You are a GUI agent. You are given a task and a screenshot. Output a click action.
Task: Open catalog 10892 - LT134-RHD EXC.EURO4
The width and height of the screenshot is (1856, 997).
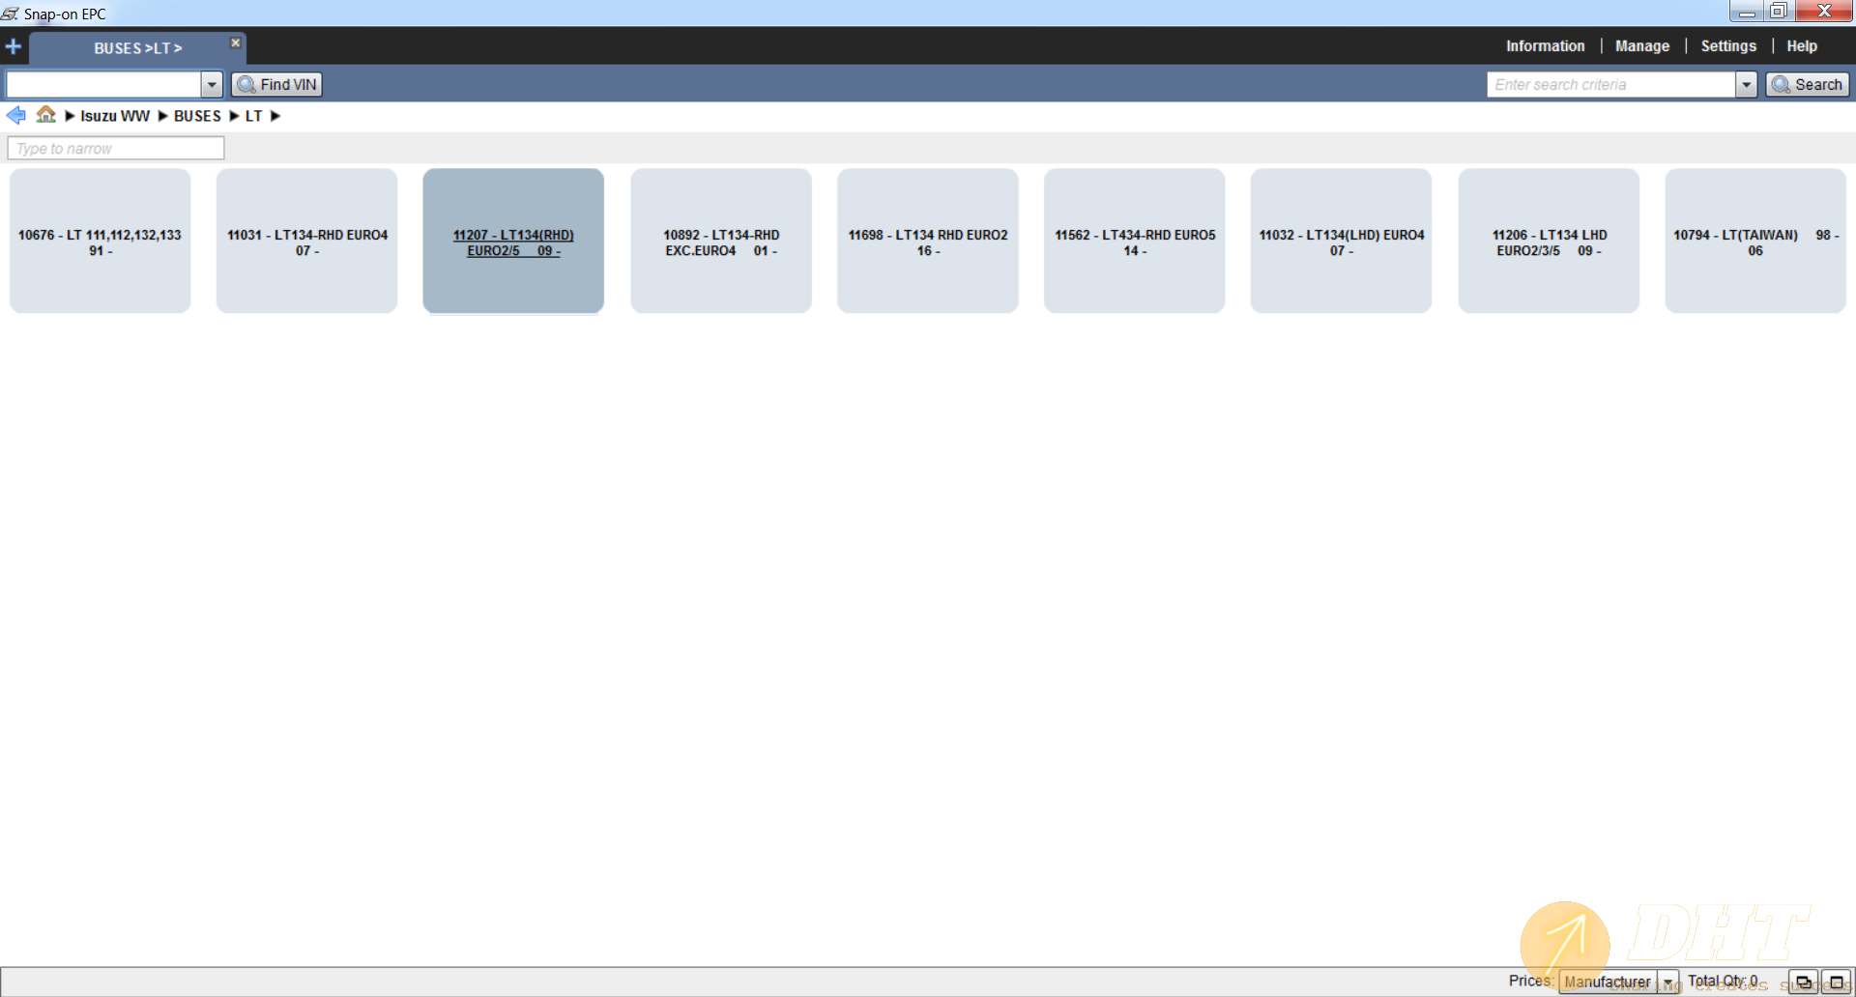point(721,241)
